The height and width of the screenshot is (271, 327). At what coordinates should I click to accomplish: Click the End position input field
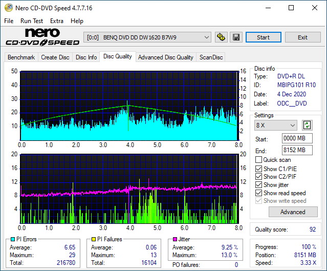coord(297,150)
